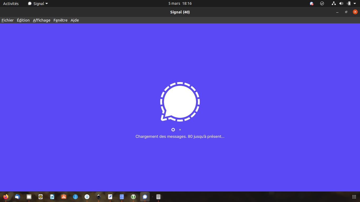The height and width of the screenshot is (202, 360).
Task: Open the Édition menu
Action: click(x=23, y=20)
